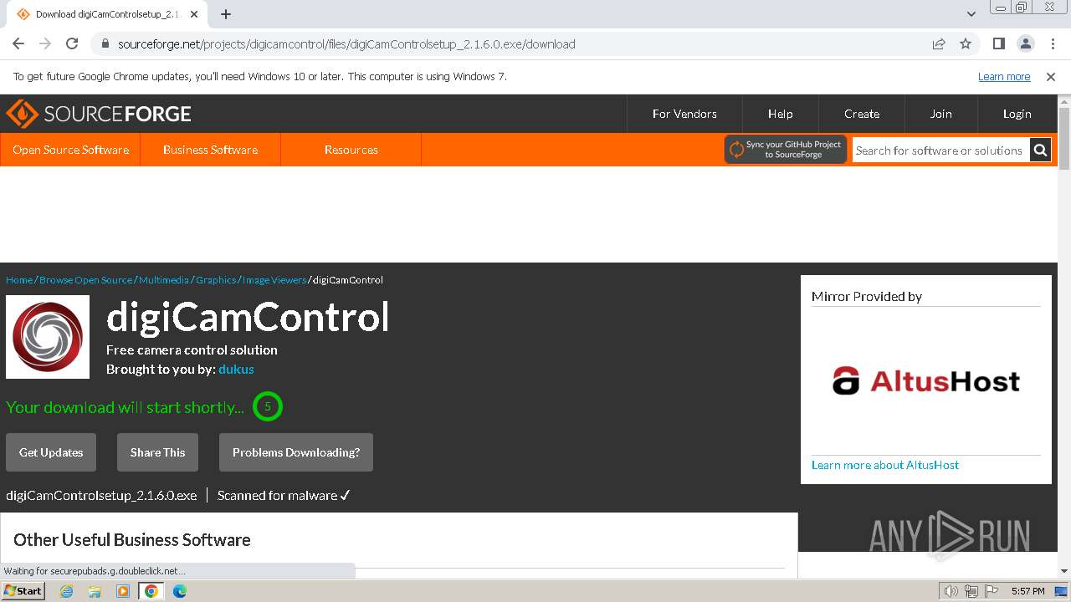Click the Share This button
This screenshot has width=1071, height=602.
coord(157,452)
